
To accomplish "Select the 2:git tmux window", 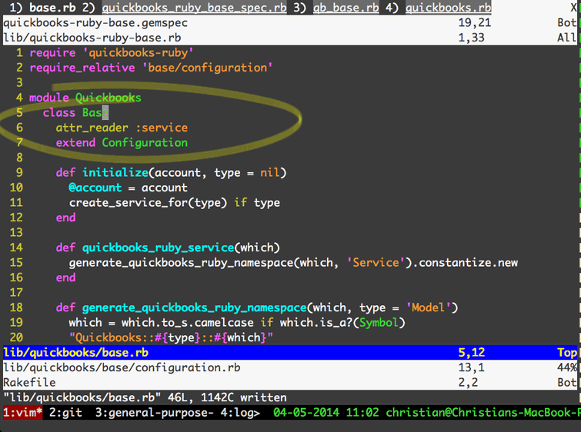I will [65, 412].
